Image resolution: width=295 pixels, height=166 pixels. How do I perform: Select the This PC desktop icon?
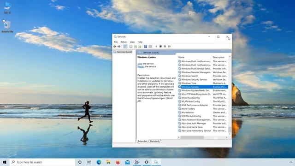(x=7, y=8)
